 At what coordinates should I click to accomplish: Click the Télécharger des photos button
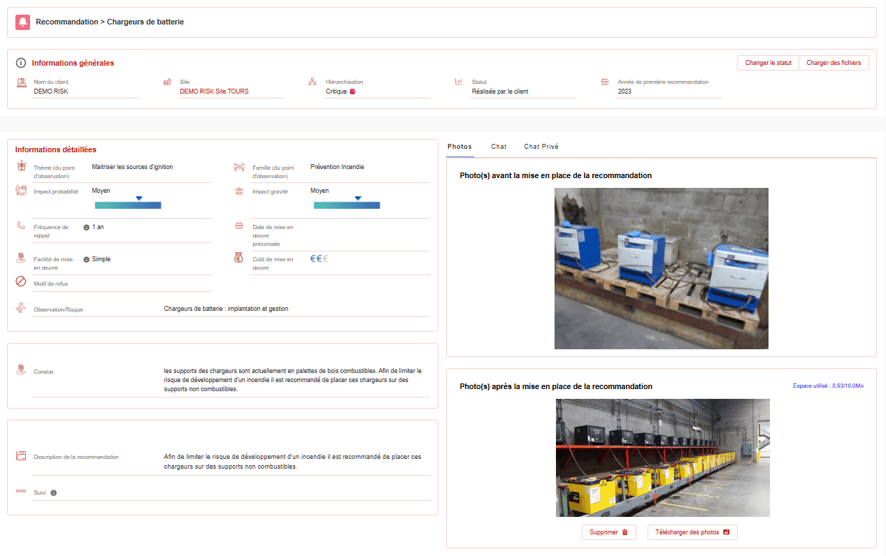(692, 532)
